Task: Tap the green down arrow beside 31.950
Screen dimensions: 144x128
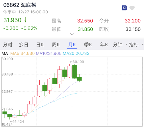Action: (x=25, y=20)
